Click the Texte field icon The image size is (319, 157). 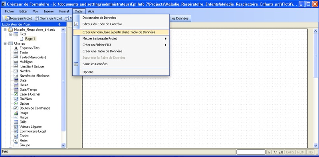pos(16,53)
